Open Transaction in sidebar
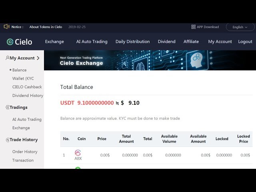 pos(23,160)
